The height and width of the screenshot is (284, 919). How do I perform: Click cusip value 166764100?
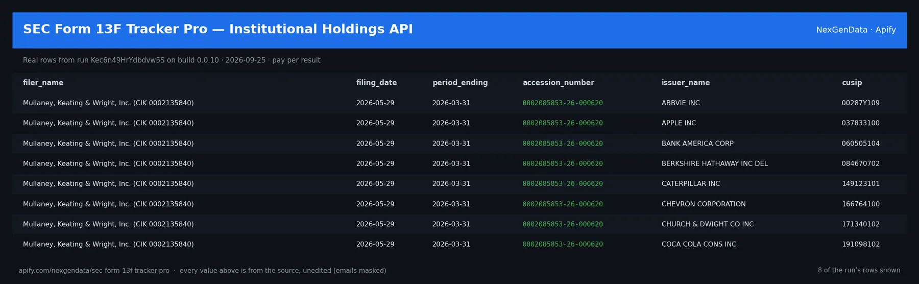pyautogui.click(x=861, y=204)
